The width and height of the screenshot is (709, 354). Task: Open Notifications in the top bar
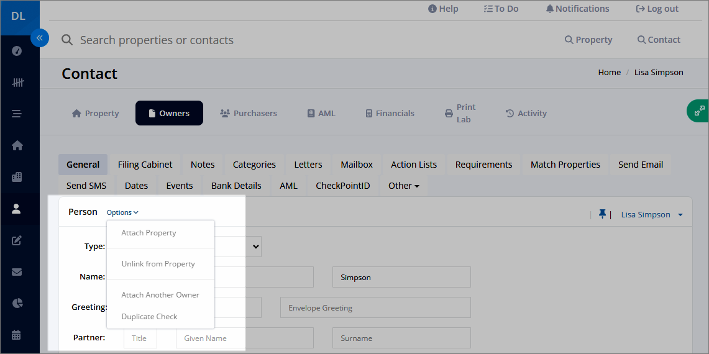click(577, 9)
